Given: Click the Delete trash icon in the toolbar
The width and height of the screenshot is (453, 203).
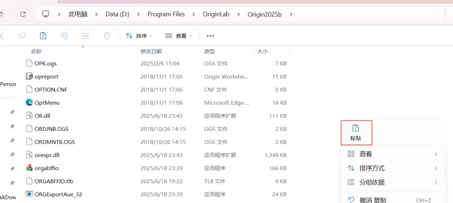Looking at the screenshot, I should pyautogui.click(x=107, y=36).
